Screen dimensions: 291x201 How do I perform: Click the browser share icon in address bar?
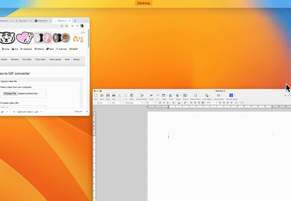62,26
